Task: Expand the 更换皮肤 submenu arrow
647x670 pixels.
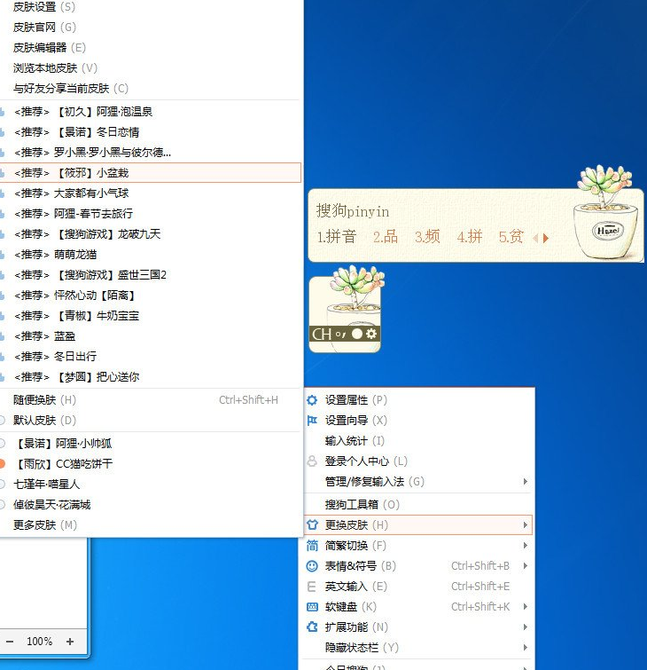Action: tap(526, 524)
